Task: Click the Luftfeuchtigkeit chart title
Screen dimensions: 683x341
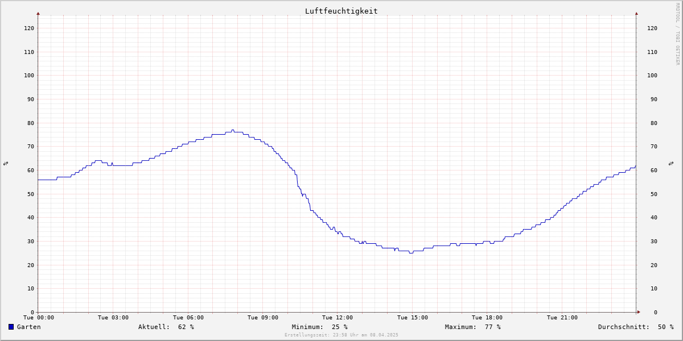Action: [x=341, y=11]
